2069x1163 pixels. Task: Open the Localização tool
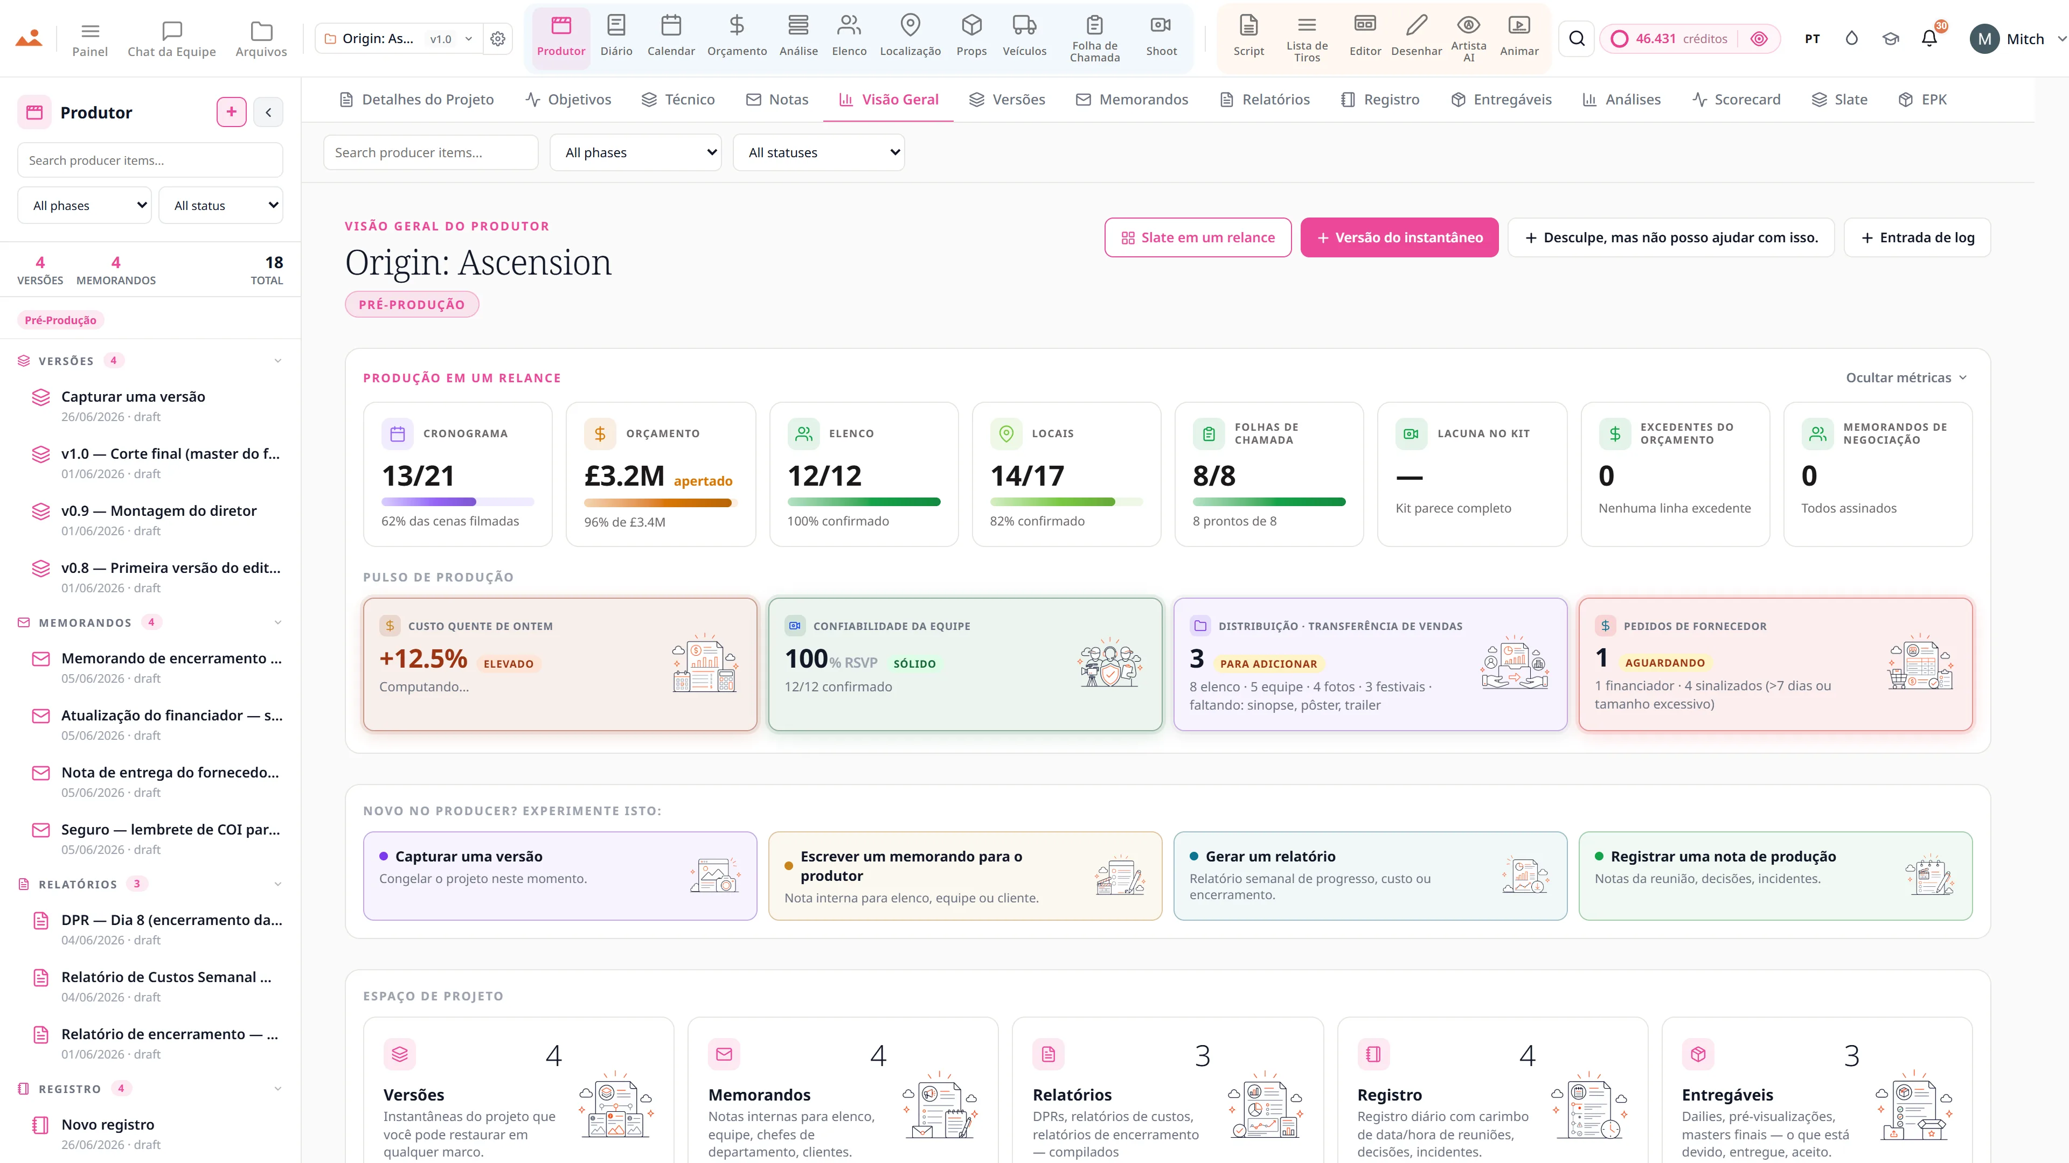tap(910, 37)
